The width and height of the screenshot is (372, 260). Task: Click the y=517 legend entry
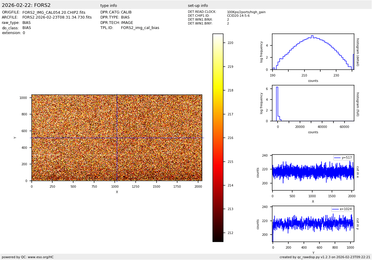coord(343,158)
